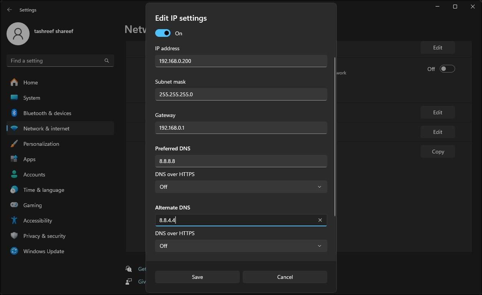Open the Apps section icon

(14, 159)
